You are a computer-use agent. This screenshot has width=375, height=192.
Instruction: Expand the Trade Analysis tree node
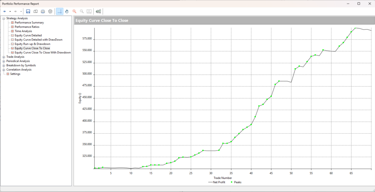click(4, 57)
